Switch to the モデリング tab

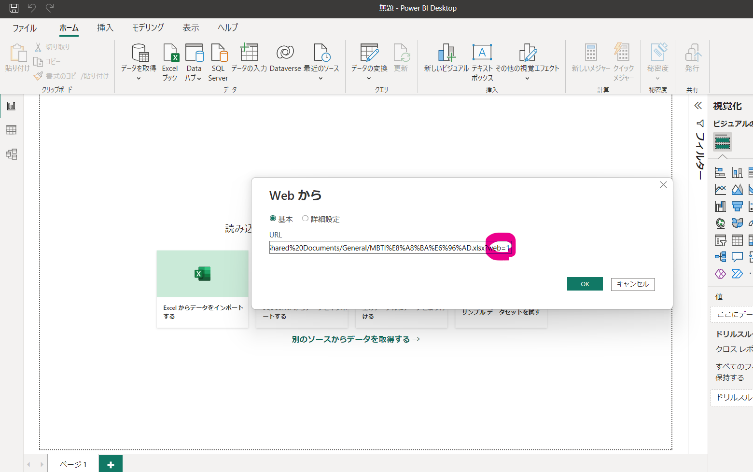148,28
